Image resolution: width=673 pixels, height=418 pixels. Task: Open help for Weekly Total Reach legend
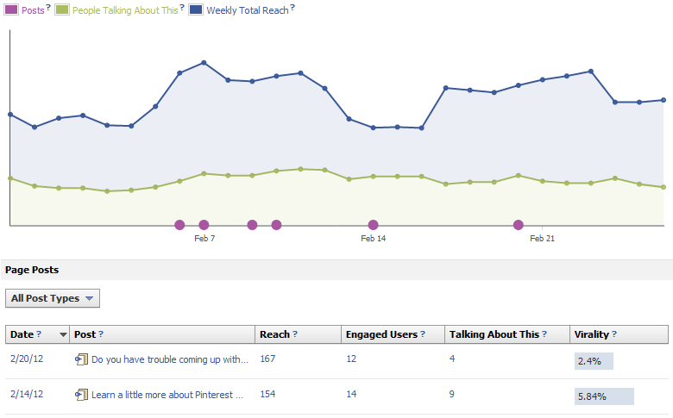tap(292, 9)
